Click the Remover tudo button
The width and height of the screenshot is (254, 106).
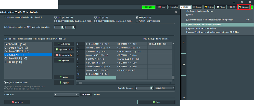click(64, 55)
